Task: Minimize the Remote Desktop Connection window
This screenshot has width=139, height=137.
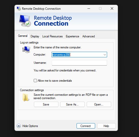Action: click(89, 9)
